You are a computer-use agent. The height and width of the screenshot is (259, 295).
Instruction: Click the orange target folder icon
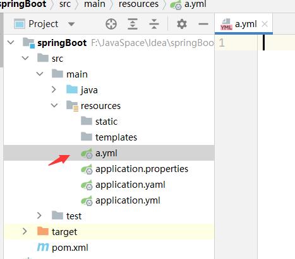(x=43, y=231)
